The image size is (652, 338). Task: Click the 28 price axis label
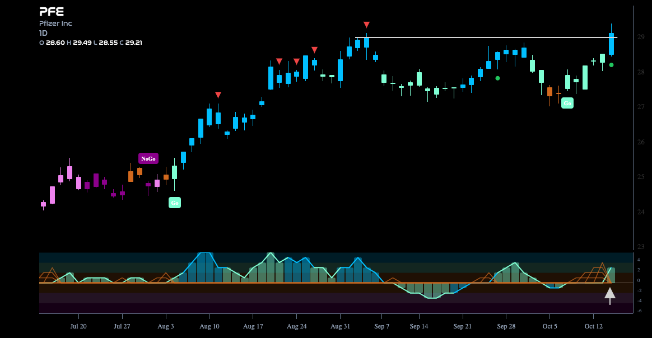click(x=641, y=72)
